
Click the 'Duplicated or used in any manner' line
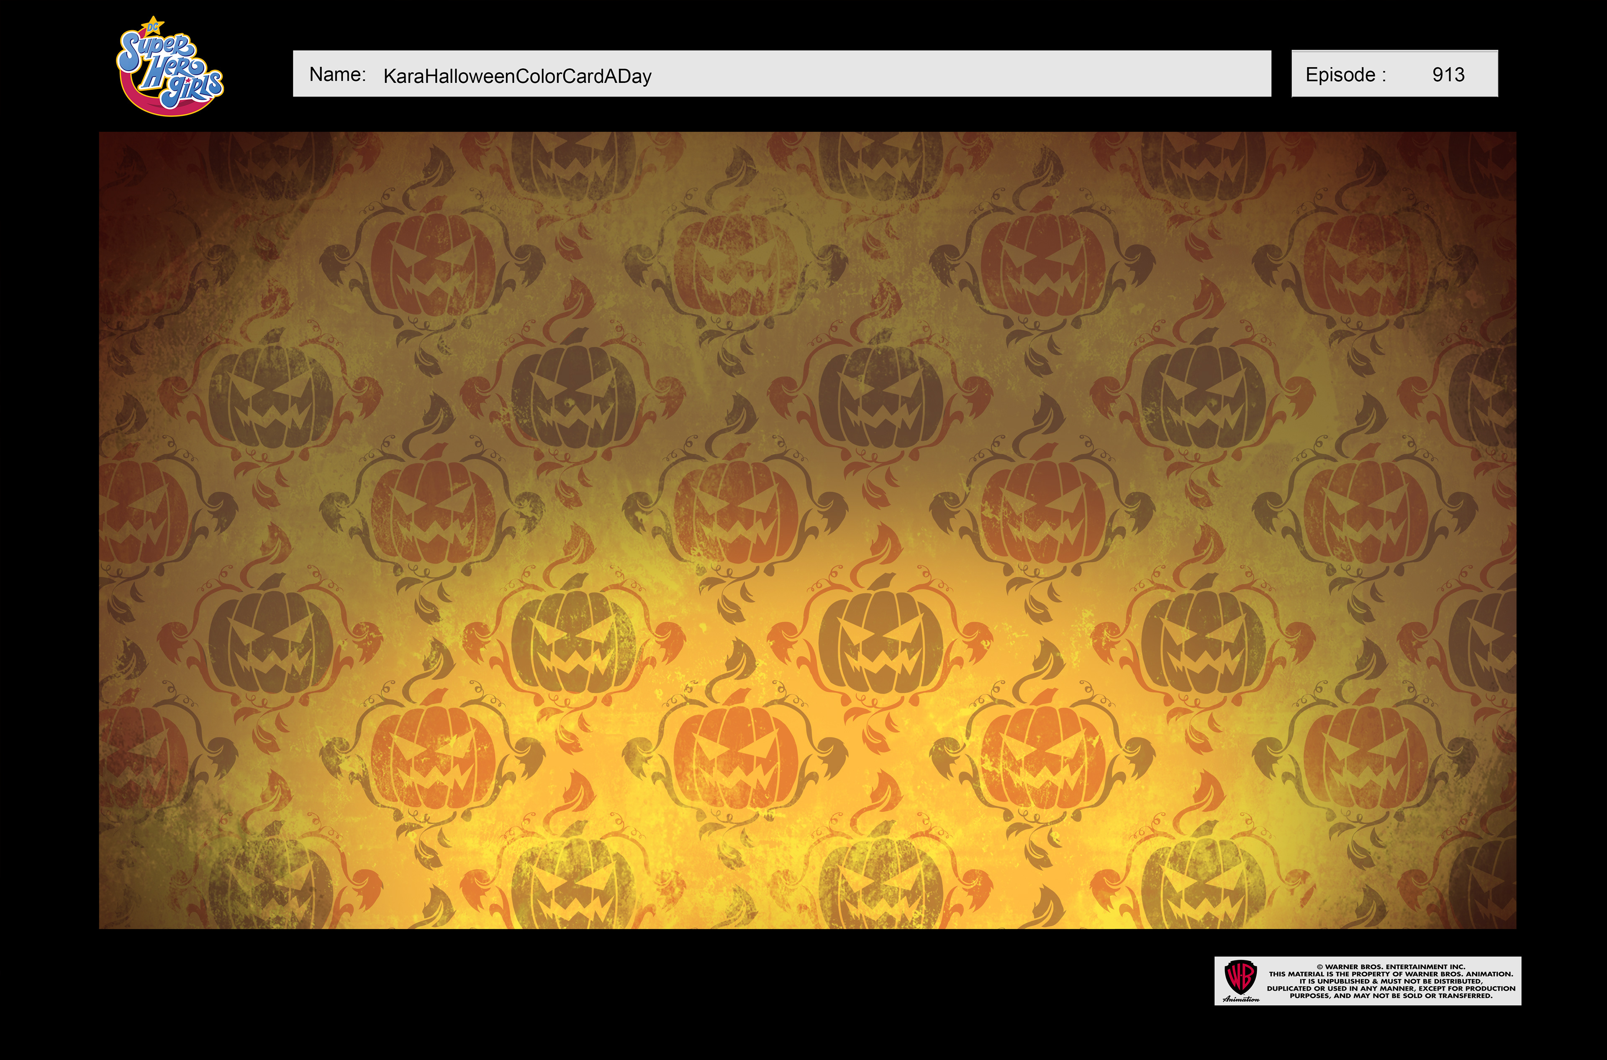click(1391, 988)
